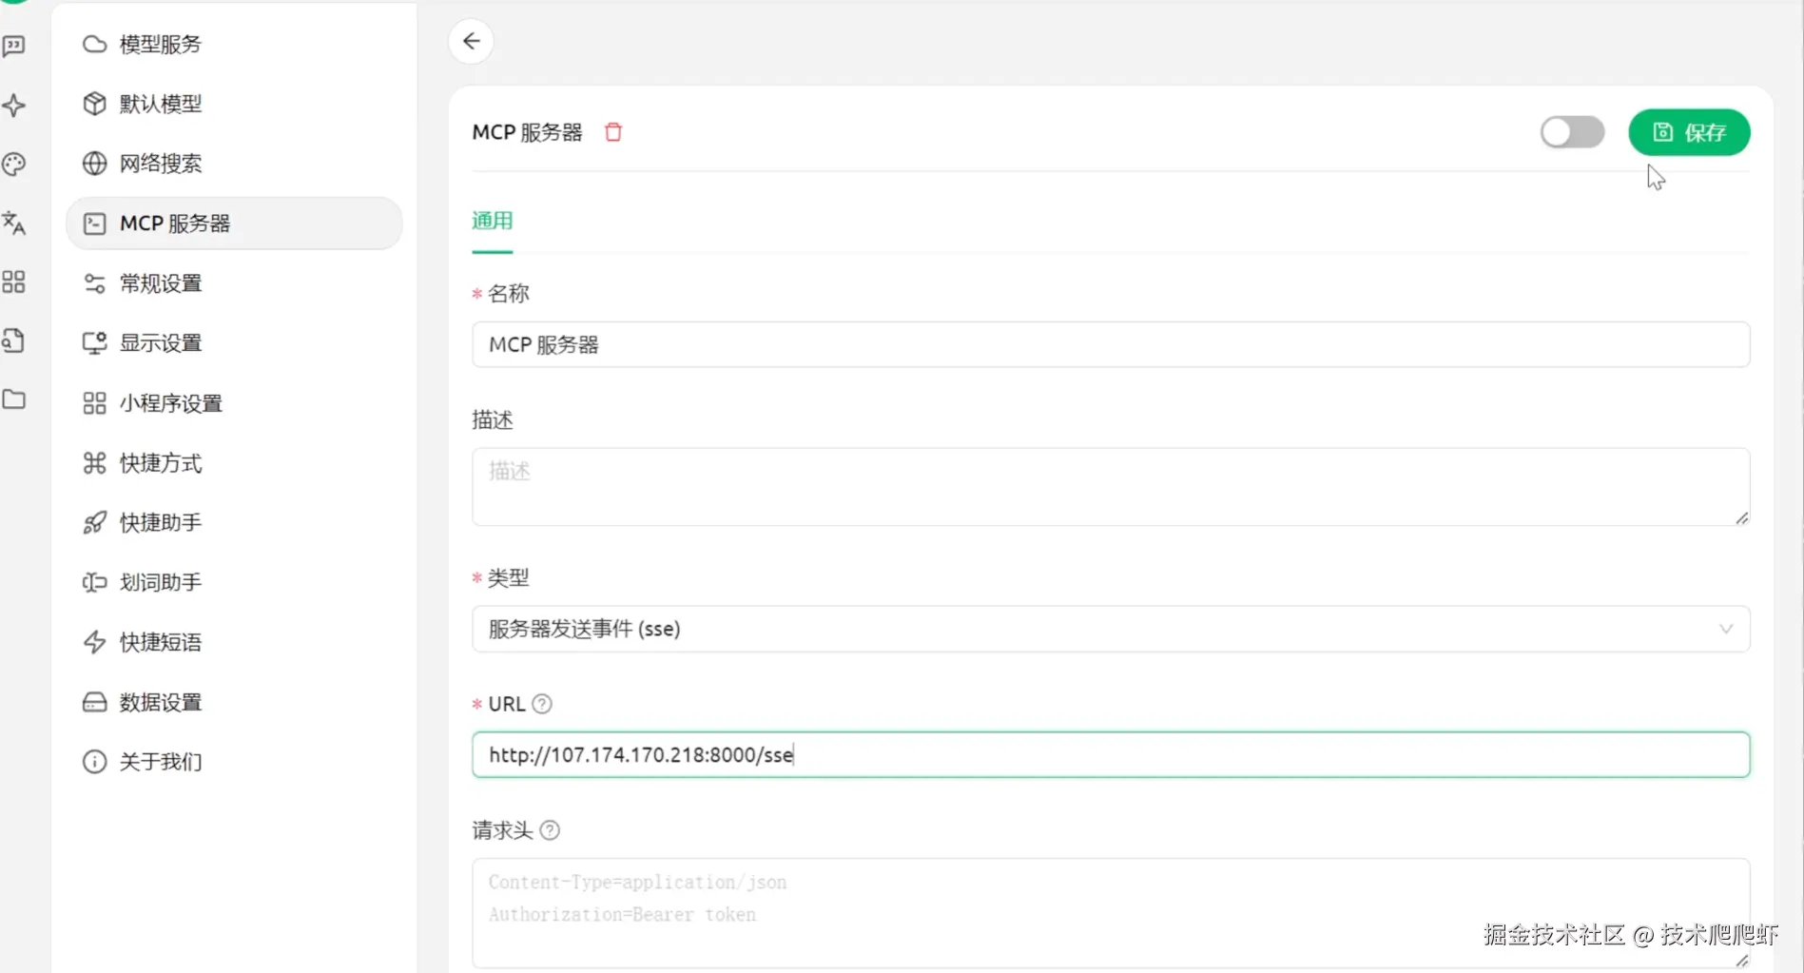The height and width of the screenshot is (973, 1804).
Task: Click into the 描述 description textarea
Action: click(1110, 486)
